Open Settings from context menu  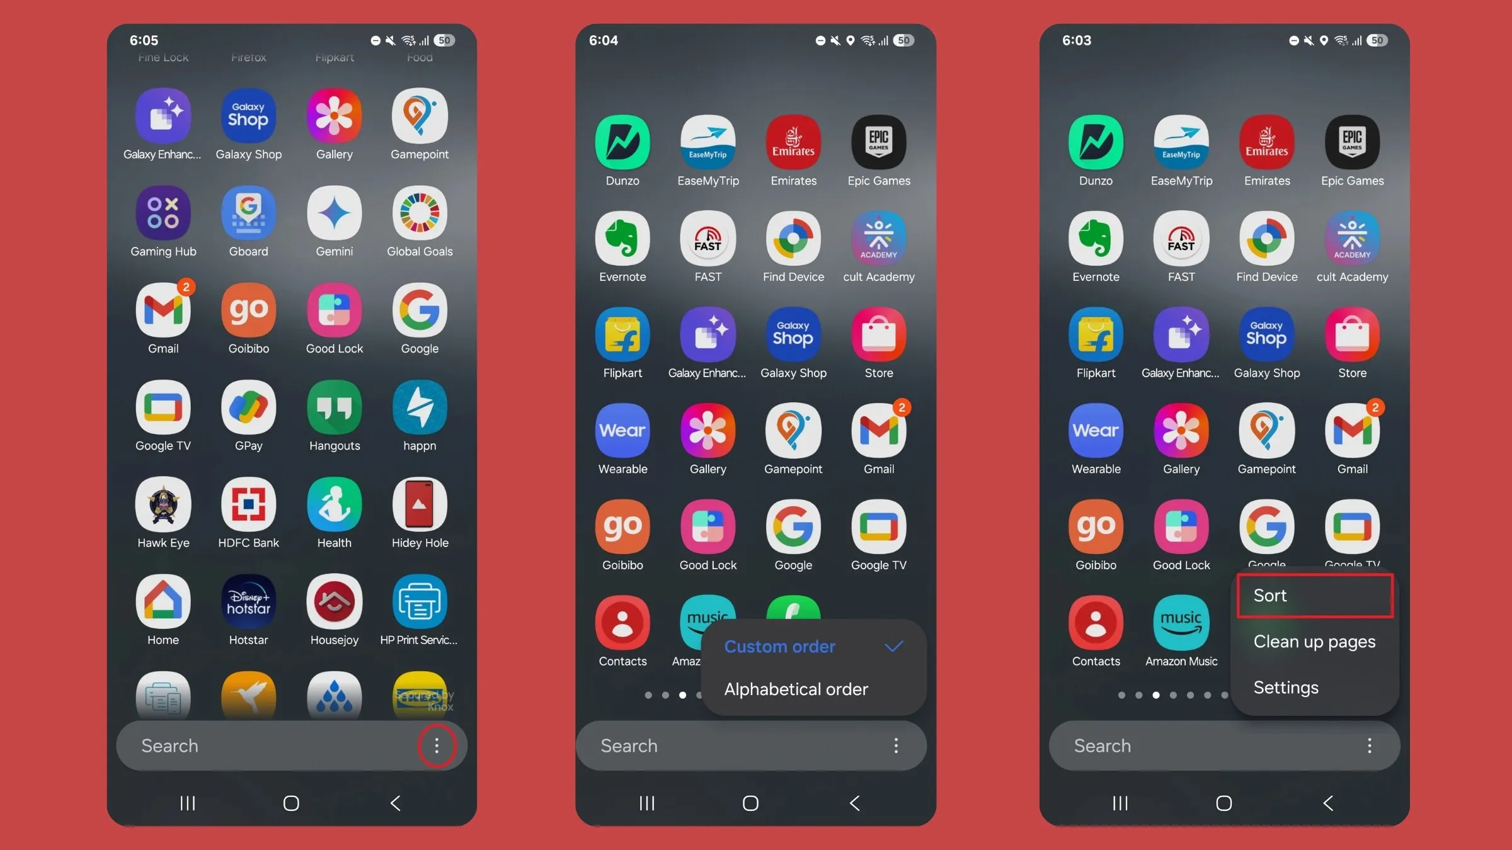point(1286,687)
